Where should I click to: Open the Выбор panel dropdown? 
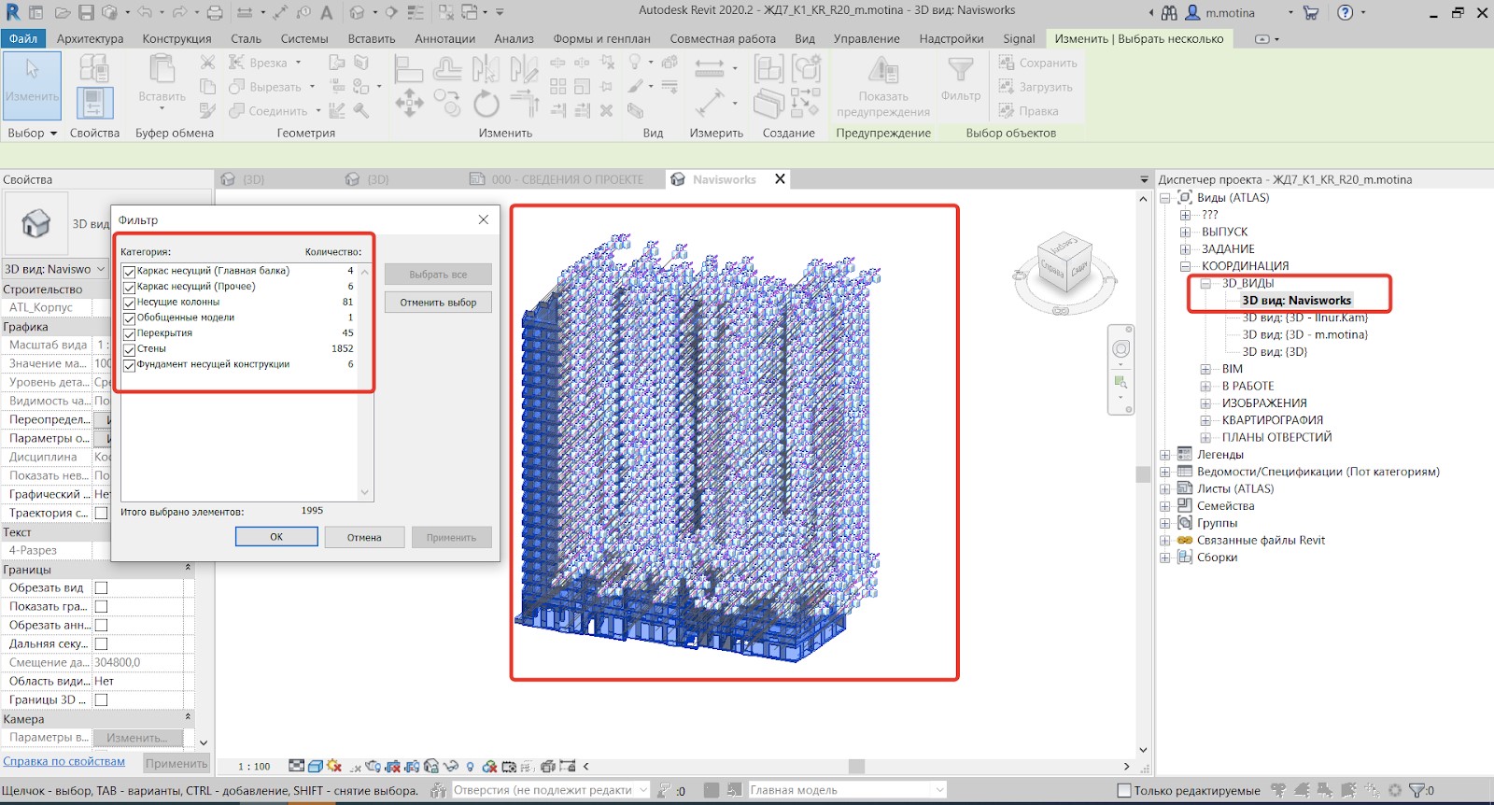point(33,133)
